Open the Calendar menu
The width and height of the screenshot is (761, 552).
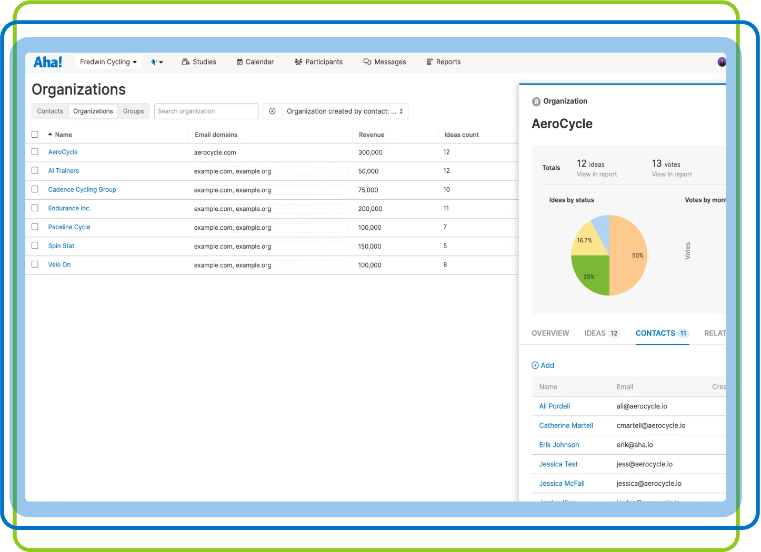click(x=255, y=62)
